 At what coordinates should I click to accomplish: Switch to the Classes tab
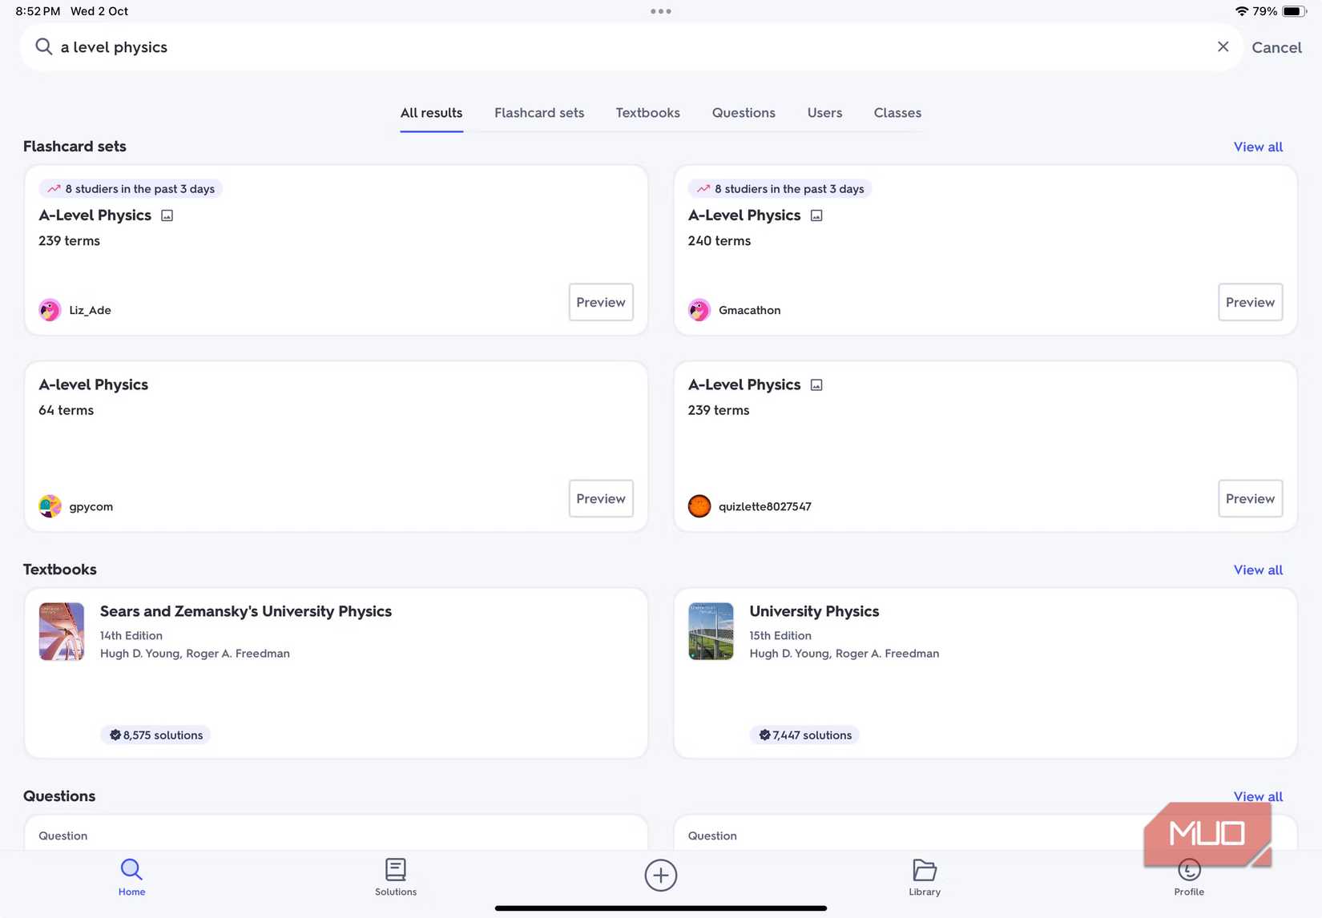(x=897, y=113)
